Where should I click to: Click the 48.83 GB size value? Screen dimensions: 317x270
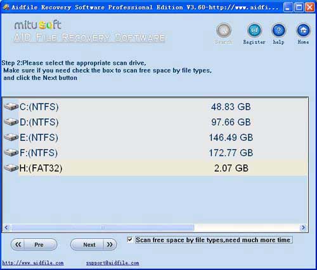coord(231,107)
